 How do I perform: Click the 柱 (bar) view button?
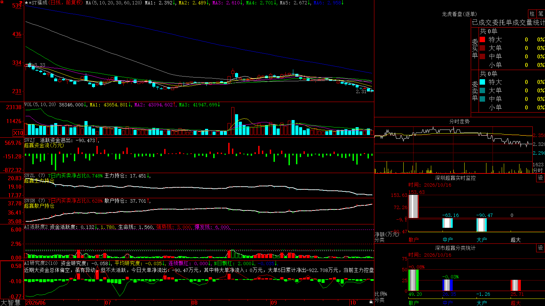click(x=532, y=14)
